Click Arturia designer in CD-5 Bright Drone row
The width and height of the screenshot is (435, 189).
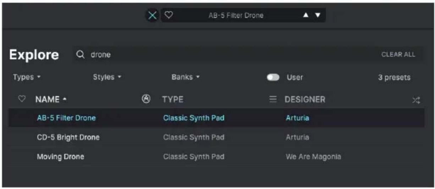click(297, 137)
